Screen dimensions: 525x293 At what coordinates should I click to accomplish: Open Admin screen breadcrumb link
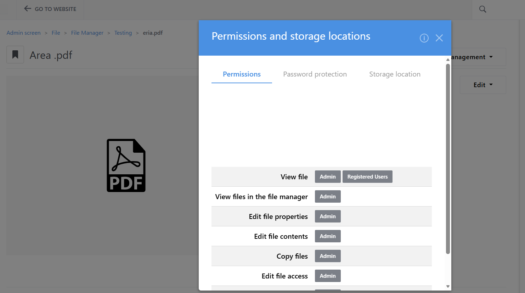24,33
